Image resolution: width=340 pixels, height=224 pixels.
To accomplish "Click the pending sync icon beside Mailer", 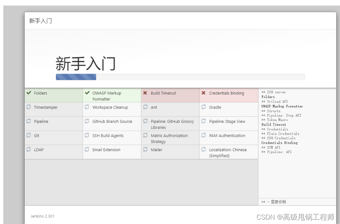I will click(145, 149).
